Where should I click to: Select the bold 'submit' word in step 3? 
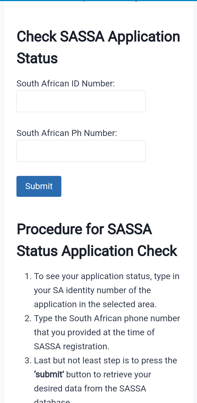(49, 375)
